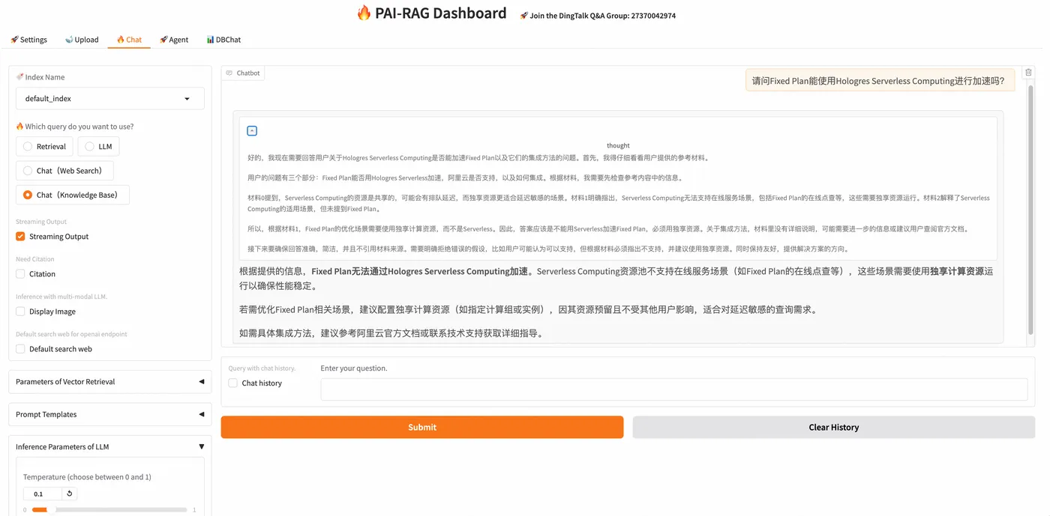
Task: Open the Settings tab
Action: (28, 40)
